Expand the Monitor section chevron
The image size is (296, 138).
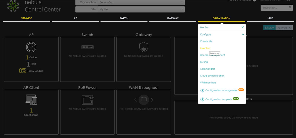[x=243, y=27]
